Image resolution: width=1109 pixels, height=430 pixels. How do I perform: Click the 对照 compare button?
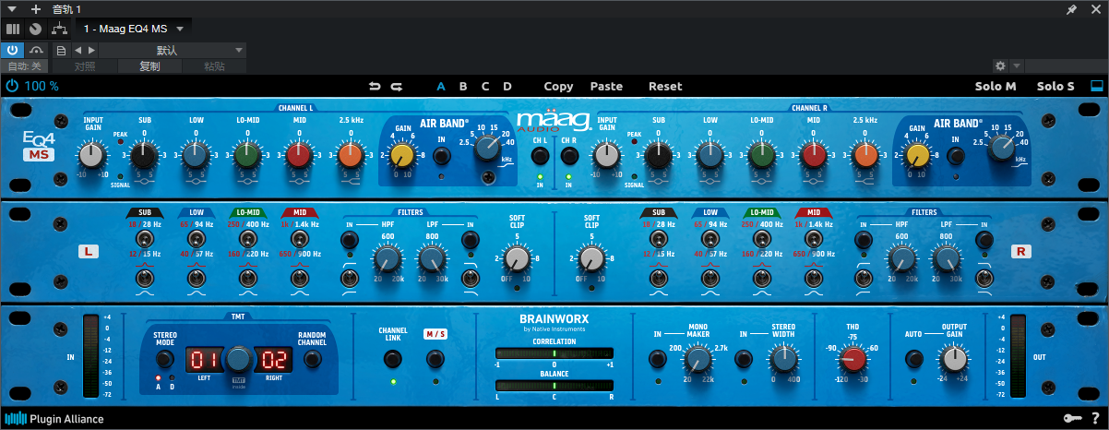coord(85,66)
